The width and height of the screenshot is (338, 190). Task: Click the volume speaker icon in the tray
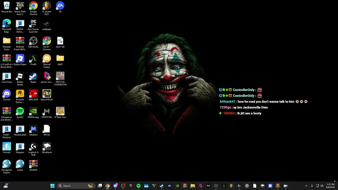click(322, 186)
